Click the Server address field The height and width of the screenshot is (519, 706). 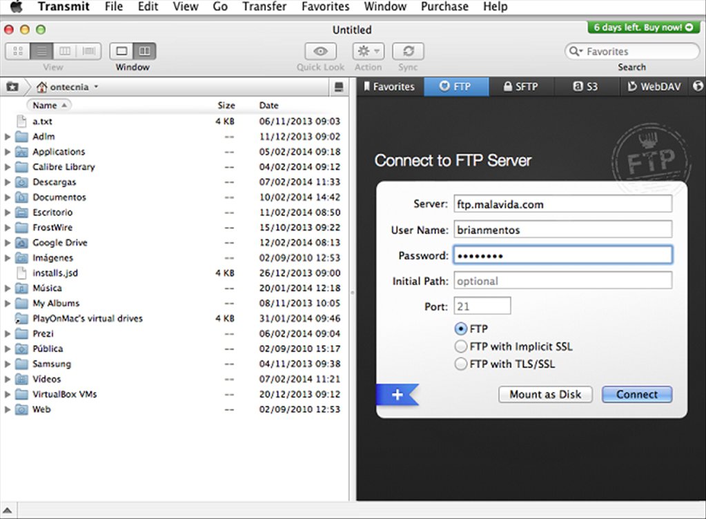click(563, 204)
